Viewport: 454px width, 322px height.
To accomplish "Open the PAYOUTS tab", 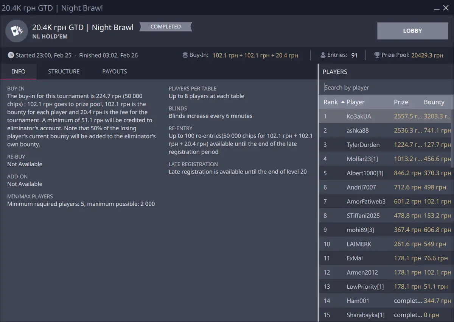I will coord(114,72).
